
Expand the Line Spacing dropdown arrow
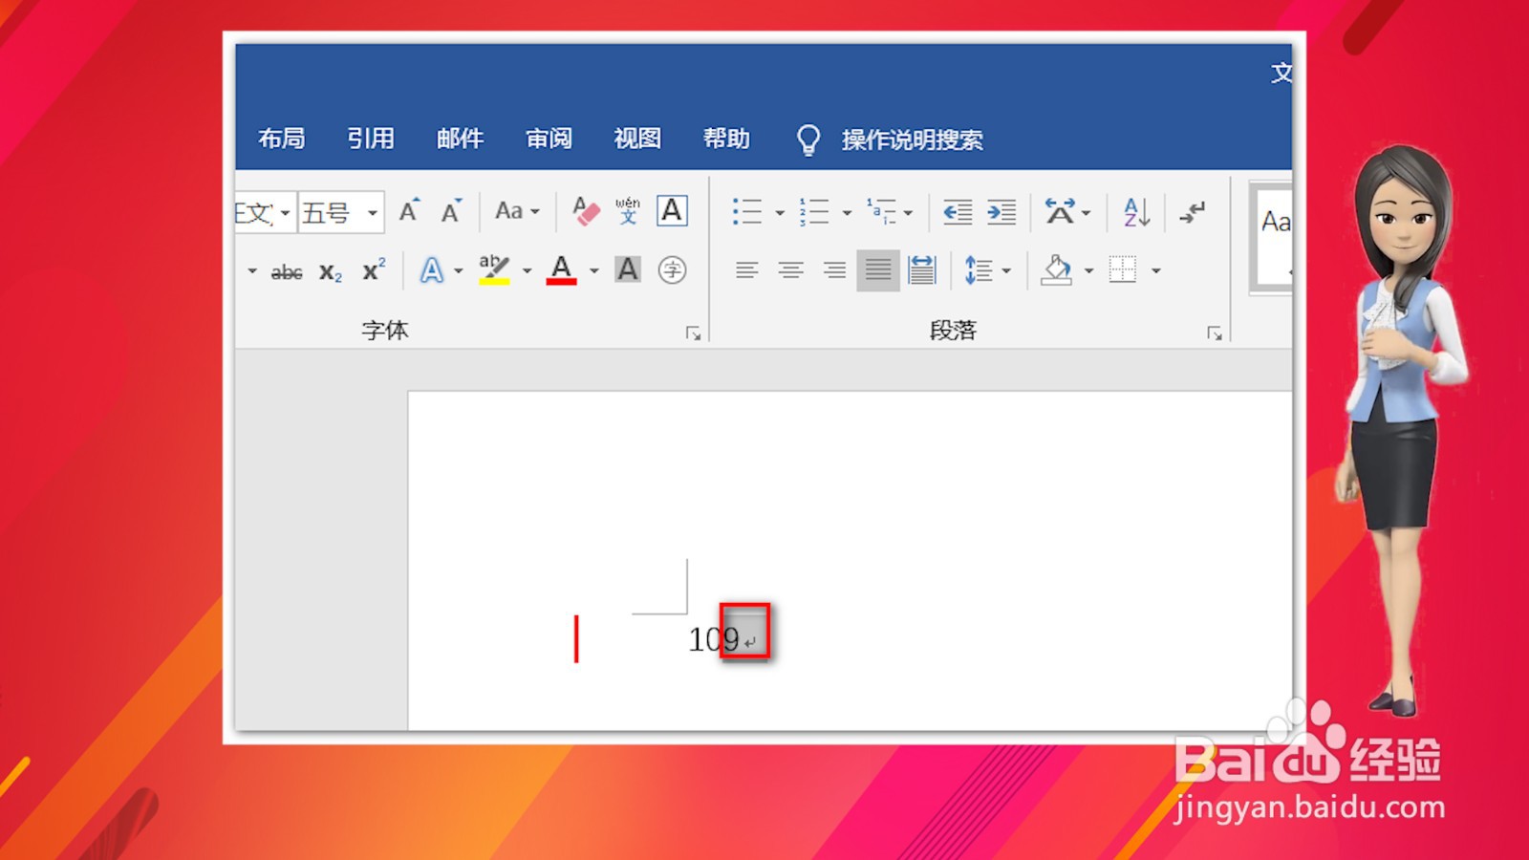coord(1006,271)
